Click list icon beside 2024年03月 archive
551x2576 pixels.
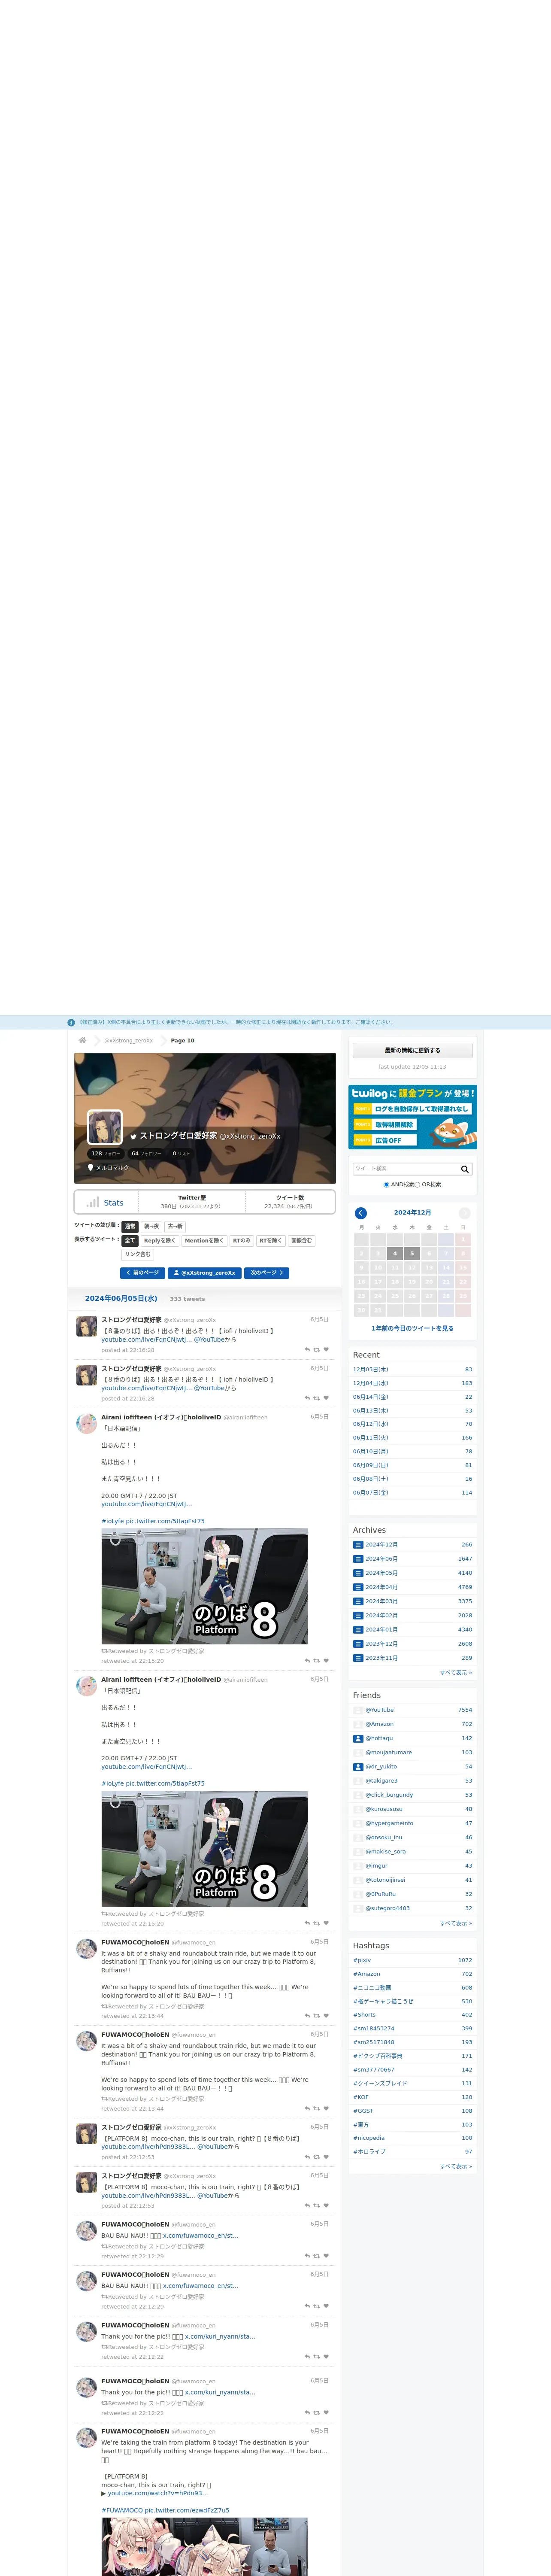358,1601
